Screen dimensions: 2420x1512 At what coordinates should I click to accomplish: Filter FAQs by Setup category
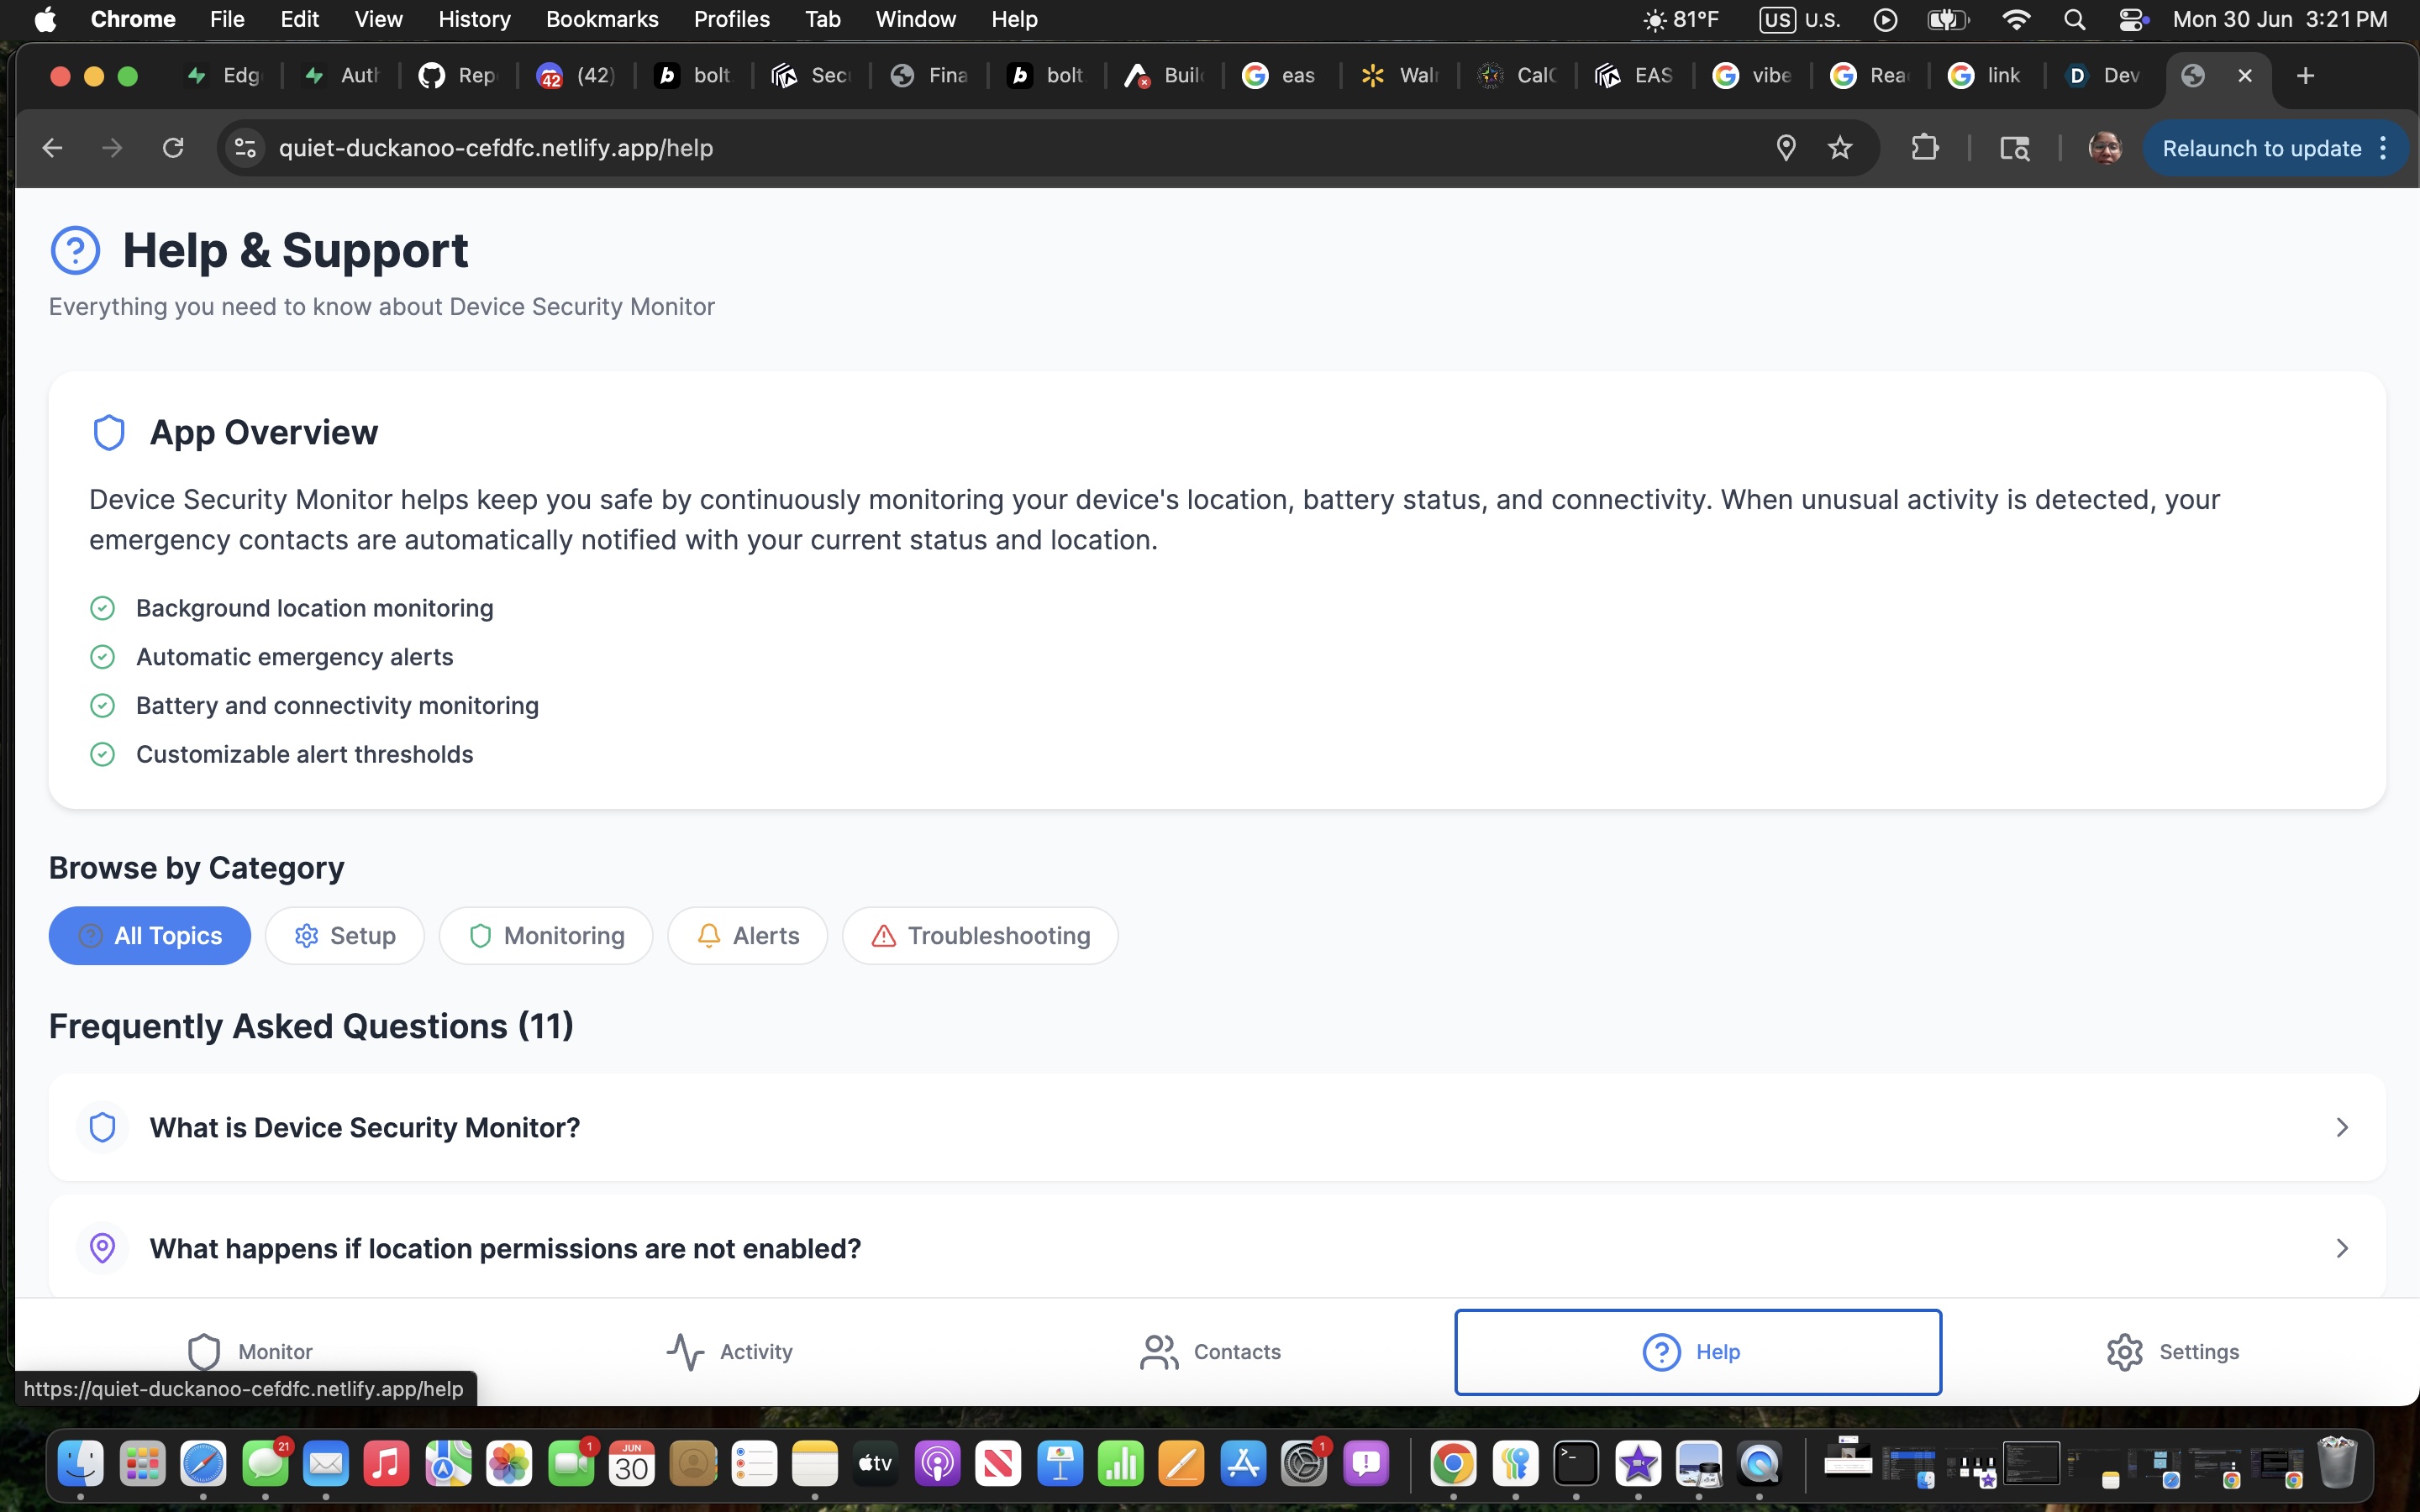(345, 935)
